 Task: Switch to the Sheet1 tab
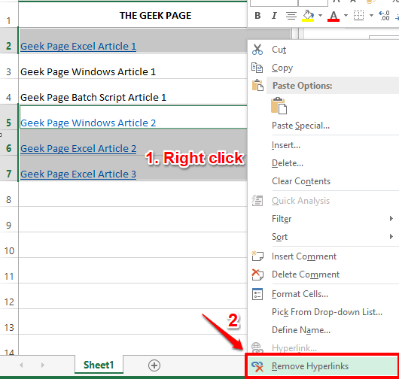tap(99, 365)
